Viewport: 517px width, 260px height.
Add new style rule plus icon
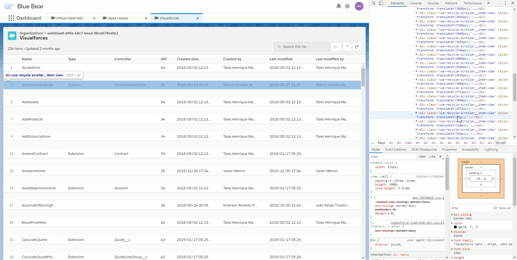pyautogui.click(x=441, y=156)
